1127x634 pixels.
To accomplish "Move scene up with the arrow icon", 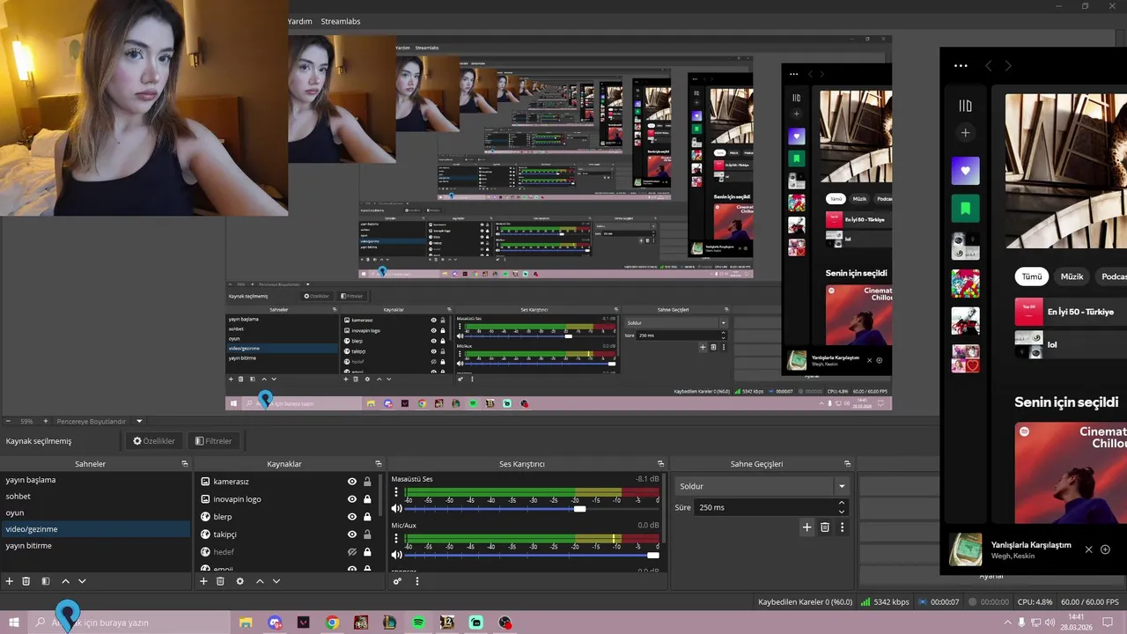I will (65, 581).
